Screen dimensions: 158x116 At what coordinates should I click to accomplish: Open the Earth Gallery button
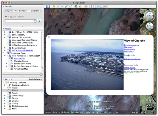point(35,79)
